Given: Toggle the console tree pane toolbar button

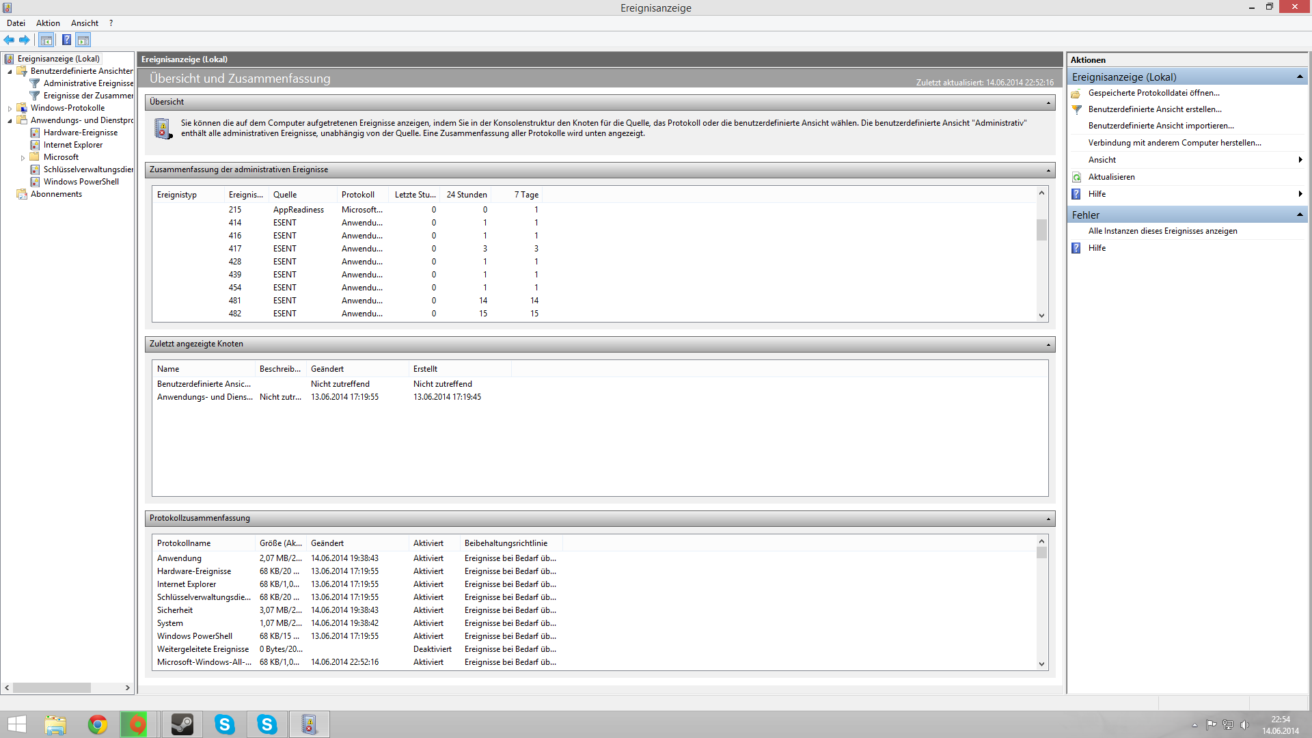Looking at the screenshot, I should click(46, 40).
